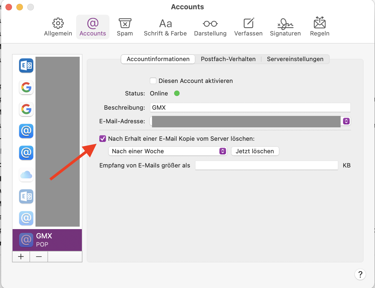Click the Jetzt löschen button
Screen dimensions: 375x288
[255, 151]
